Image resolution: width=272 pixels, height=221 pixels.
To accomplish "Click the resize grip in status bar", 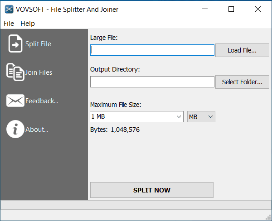I will coord(268,217).
